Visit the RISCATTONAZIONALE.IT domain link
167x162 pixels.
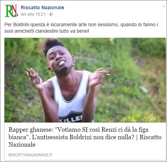31,155
